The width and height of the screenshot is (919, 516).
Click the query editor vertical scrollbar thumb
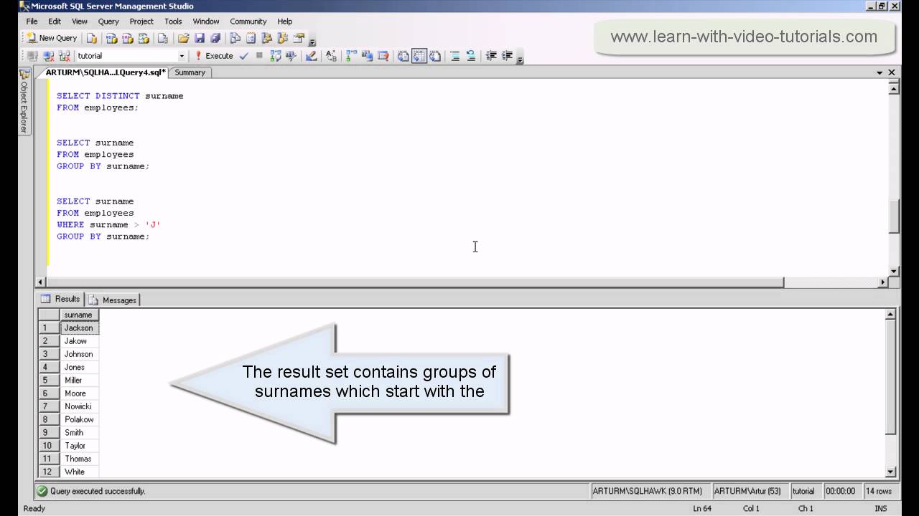(x=894, y=216)
